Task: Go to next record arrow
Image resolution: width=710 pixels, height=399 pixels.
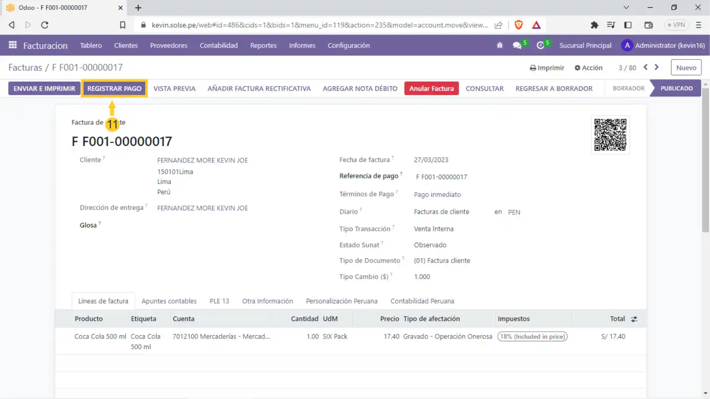Action: click(x=657, y=67)
